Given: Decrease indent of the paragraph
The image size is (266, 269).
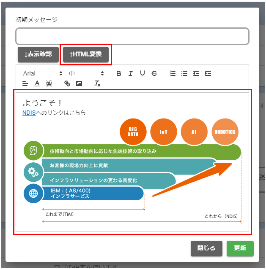Looking at the screenshot, I should pos(196,73).
